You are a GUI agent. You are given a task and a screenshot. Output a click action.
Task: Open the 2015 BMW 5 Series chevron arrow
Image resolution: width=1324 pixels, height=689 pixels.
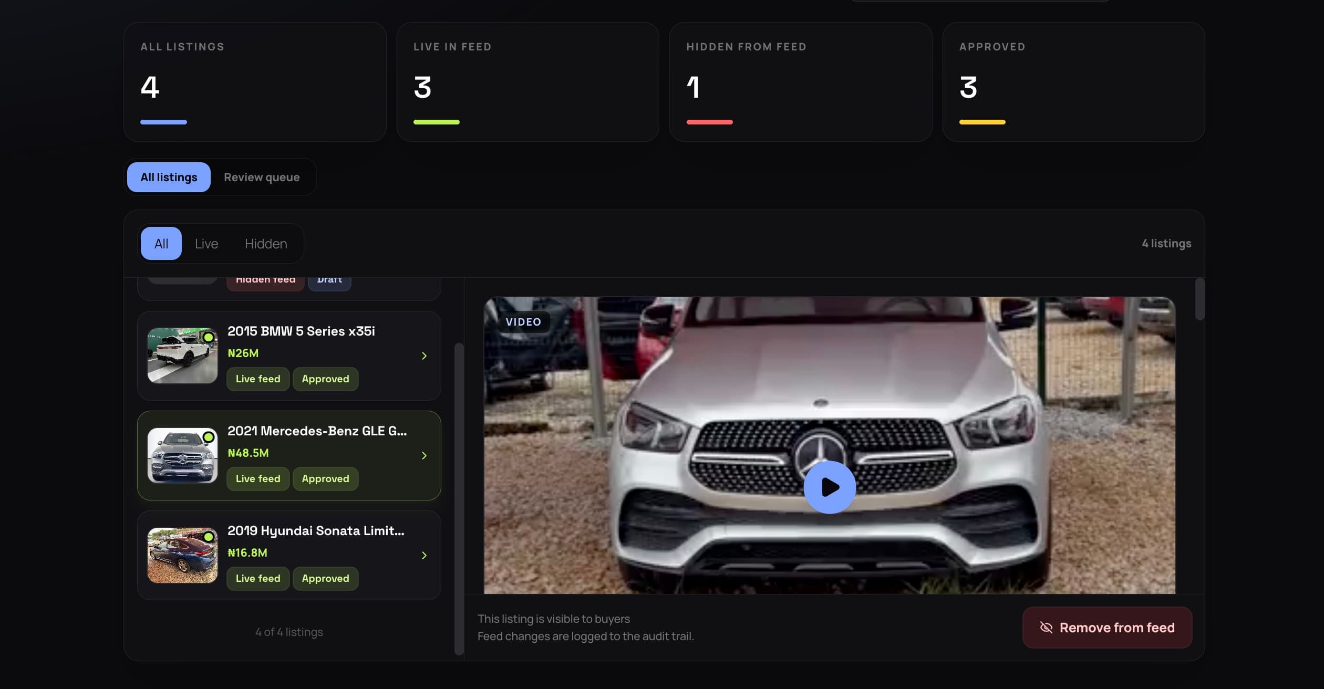click(x=424, y=356)
